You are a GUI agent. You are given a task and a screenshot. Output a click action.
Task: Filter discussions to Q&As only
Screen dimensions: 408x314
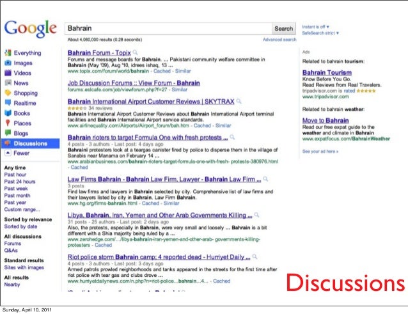(11, 251)
